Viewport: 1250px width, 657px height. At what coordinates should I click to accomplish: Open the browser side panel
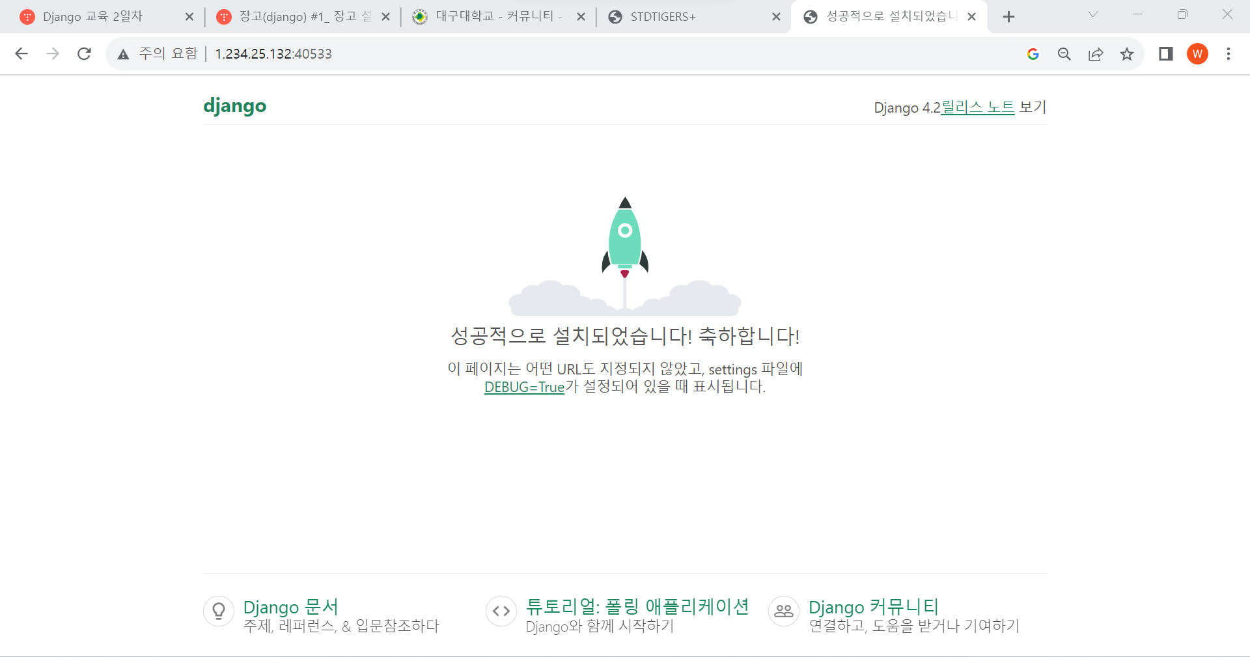1166,54
